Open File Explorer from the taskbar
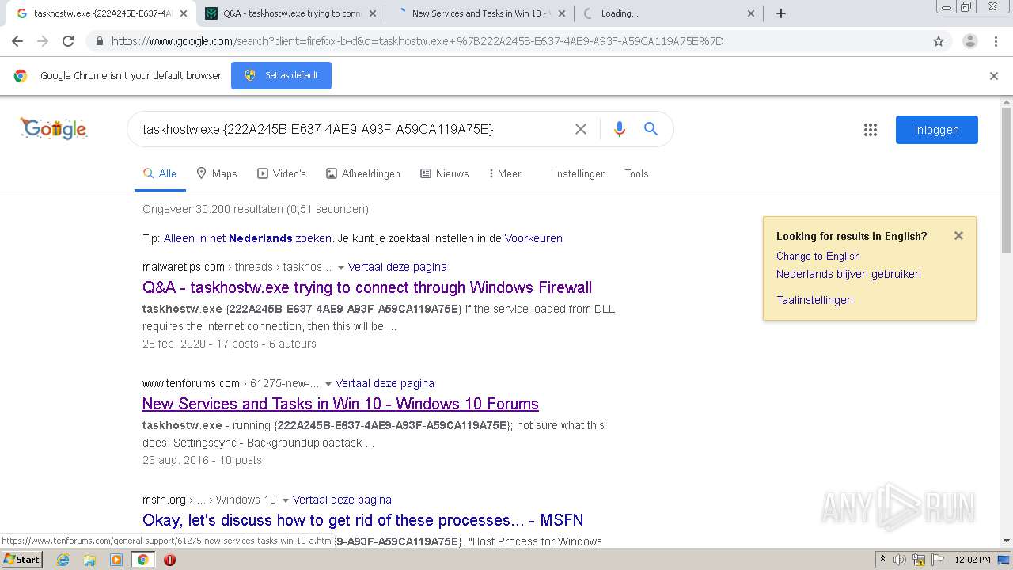The image size is (1013, 570). 89,560
